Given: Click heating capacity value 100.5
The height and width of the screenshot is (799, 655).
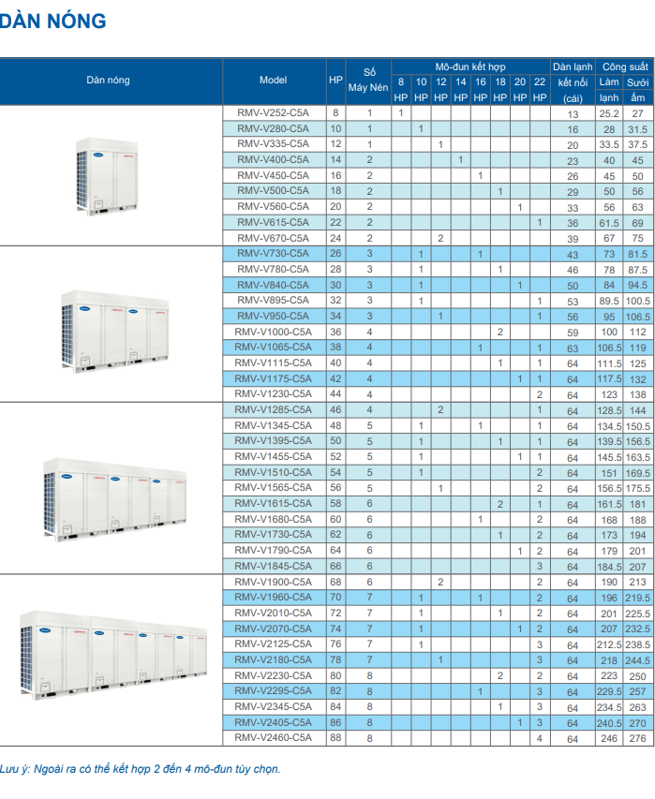Looking at the screenshot, I should click(x=638, y=302).
